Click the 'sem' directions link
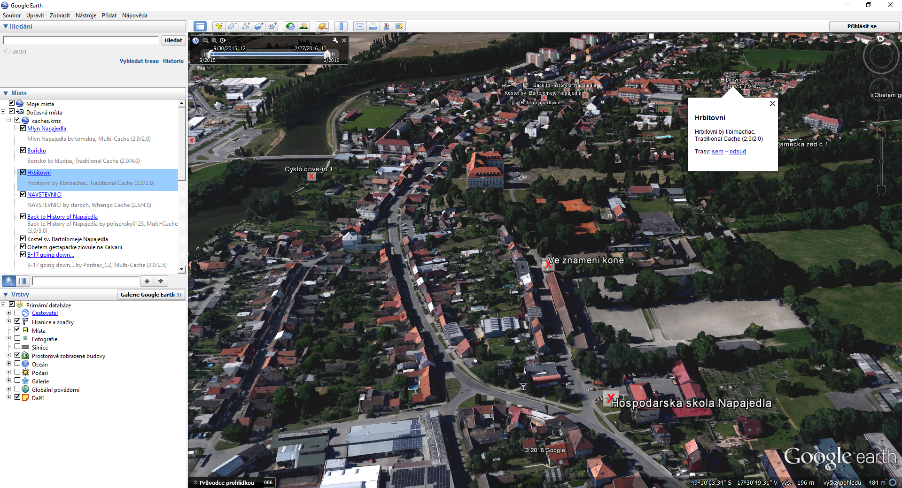The height and width of the screenshot is (488, 902). (717, 152)
